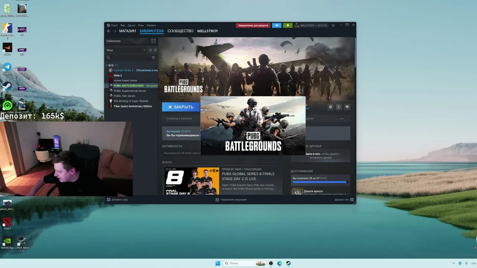Open the Игры menu
The width and height of the screenshot is (477, 268).
[141, 25]
